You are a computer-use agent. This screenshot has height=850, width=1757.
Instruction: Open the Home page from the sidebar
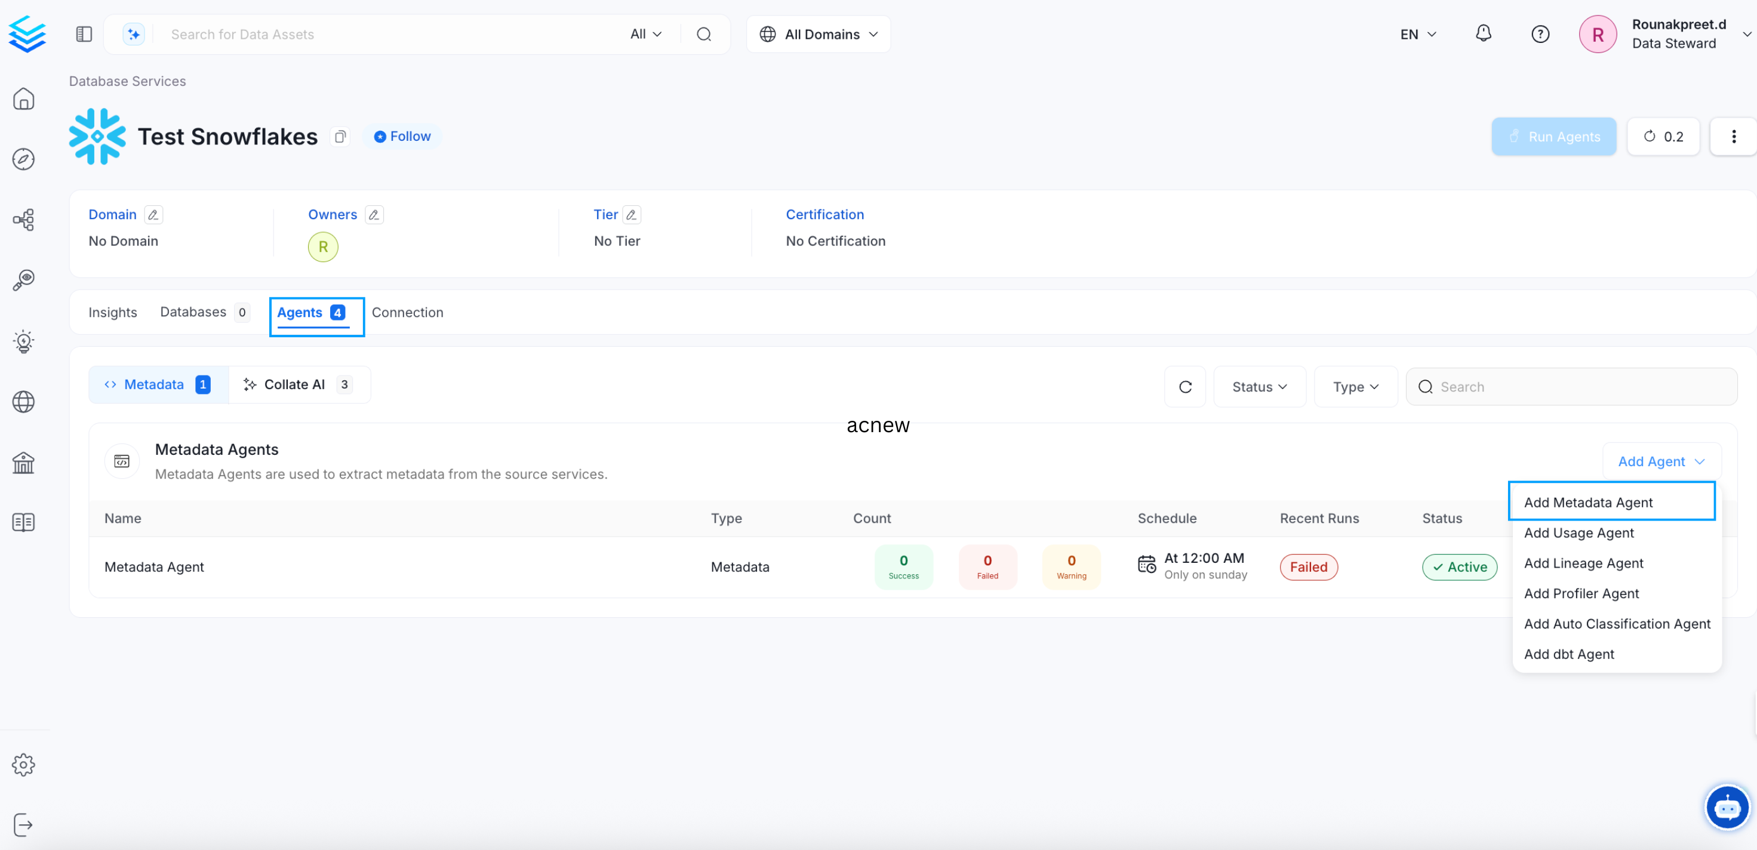pos(24,98)
